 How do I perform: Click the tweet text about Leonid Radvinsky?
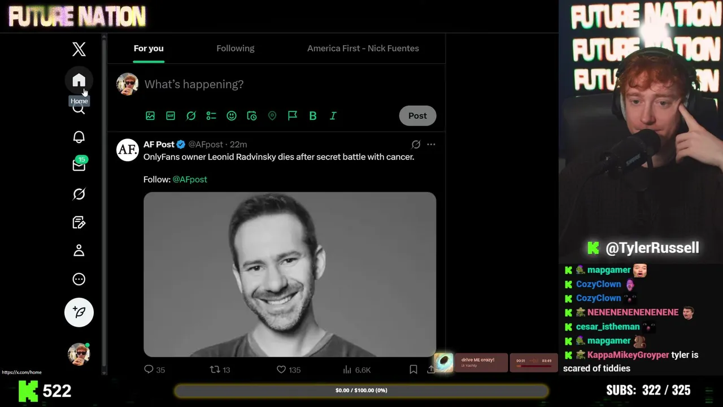(x=279, y=157)
